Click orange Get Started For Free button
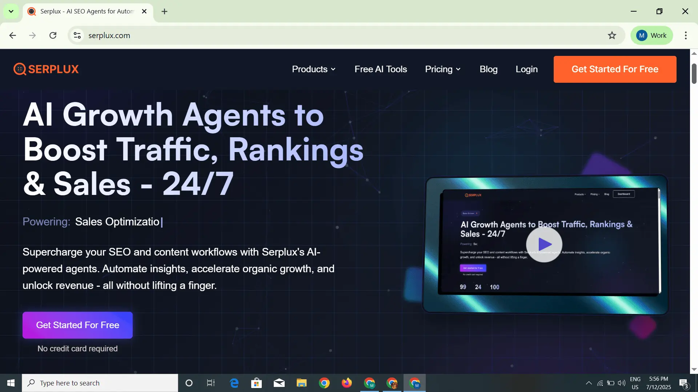The image size is (698, 392). [x=615, y=69]
